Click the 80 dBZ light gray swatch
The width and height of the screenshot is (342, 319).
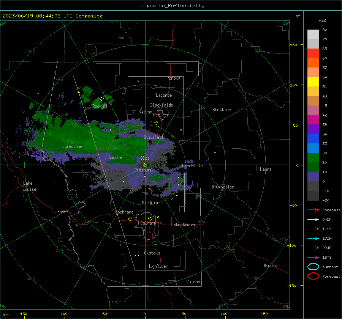click(313, 34)
